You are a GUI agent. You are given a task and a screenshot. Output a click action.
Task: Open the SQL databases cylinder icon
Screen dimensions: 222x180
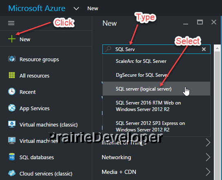click(12, 157)
